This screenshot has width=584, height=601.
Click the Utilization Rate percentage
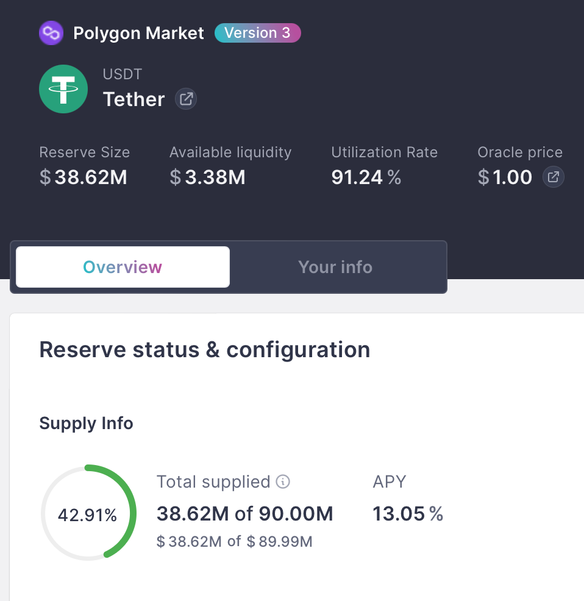pyautogui.click(x=366, y=177)
